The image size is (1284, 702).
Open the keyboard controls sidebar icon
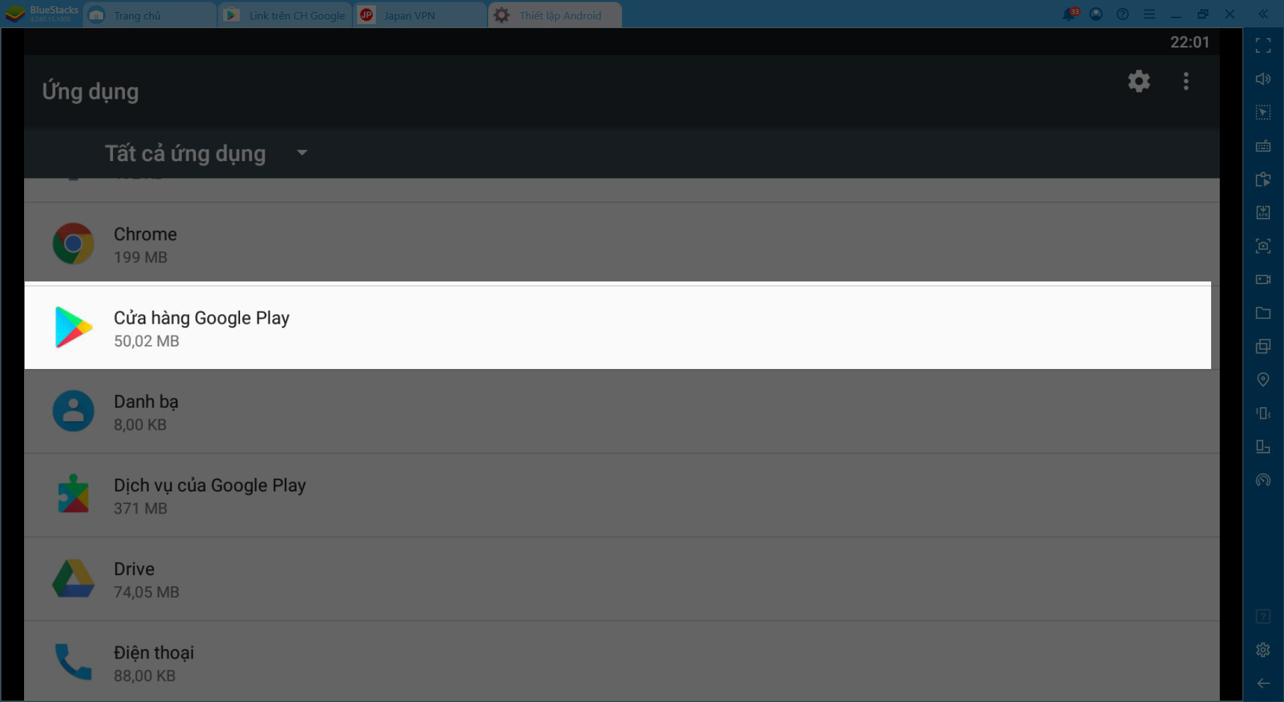pyautogui.click(x=1263, y=146)
